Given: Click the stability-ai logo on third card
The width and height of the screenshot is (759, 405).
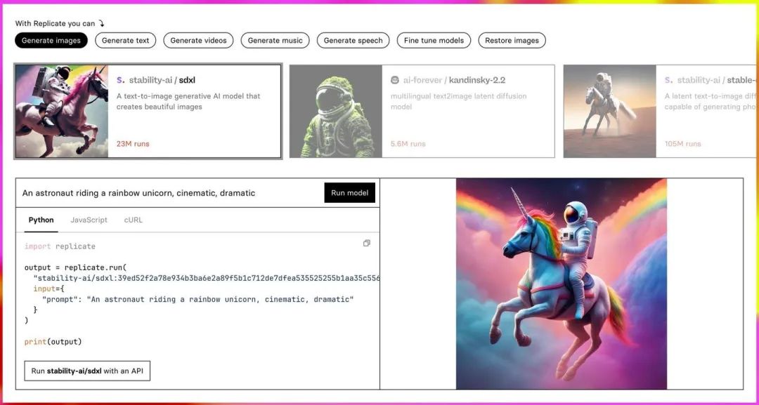Looking at the screenshot, I should point(668,80).
